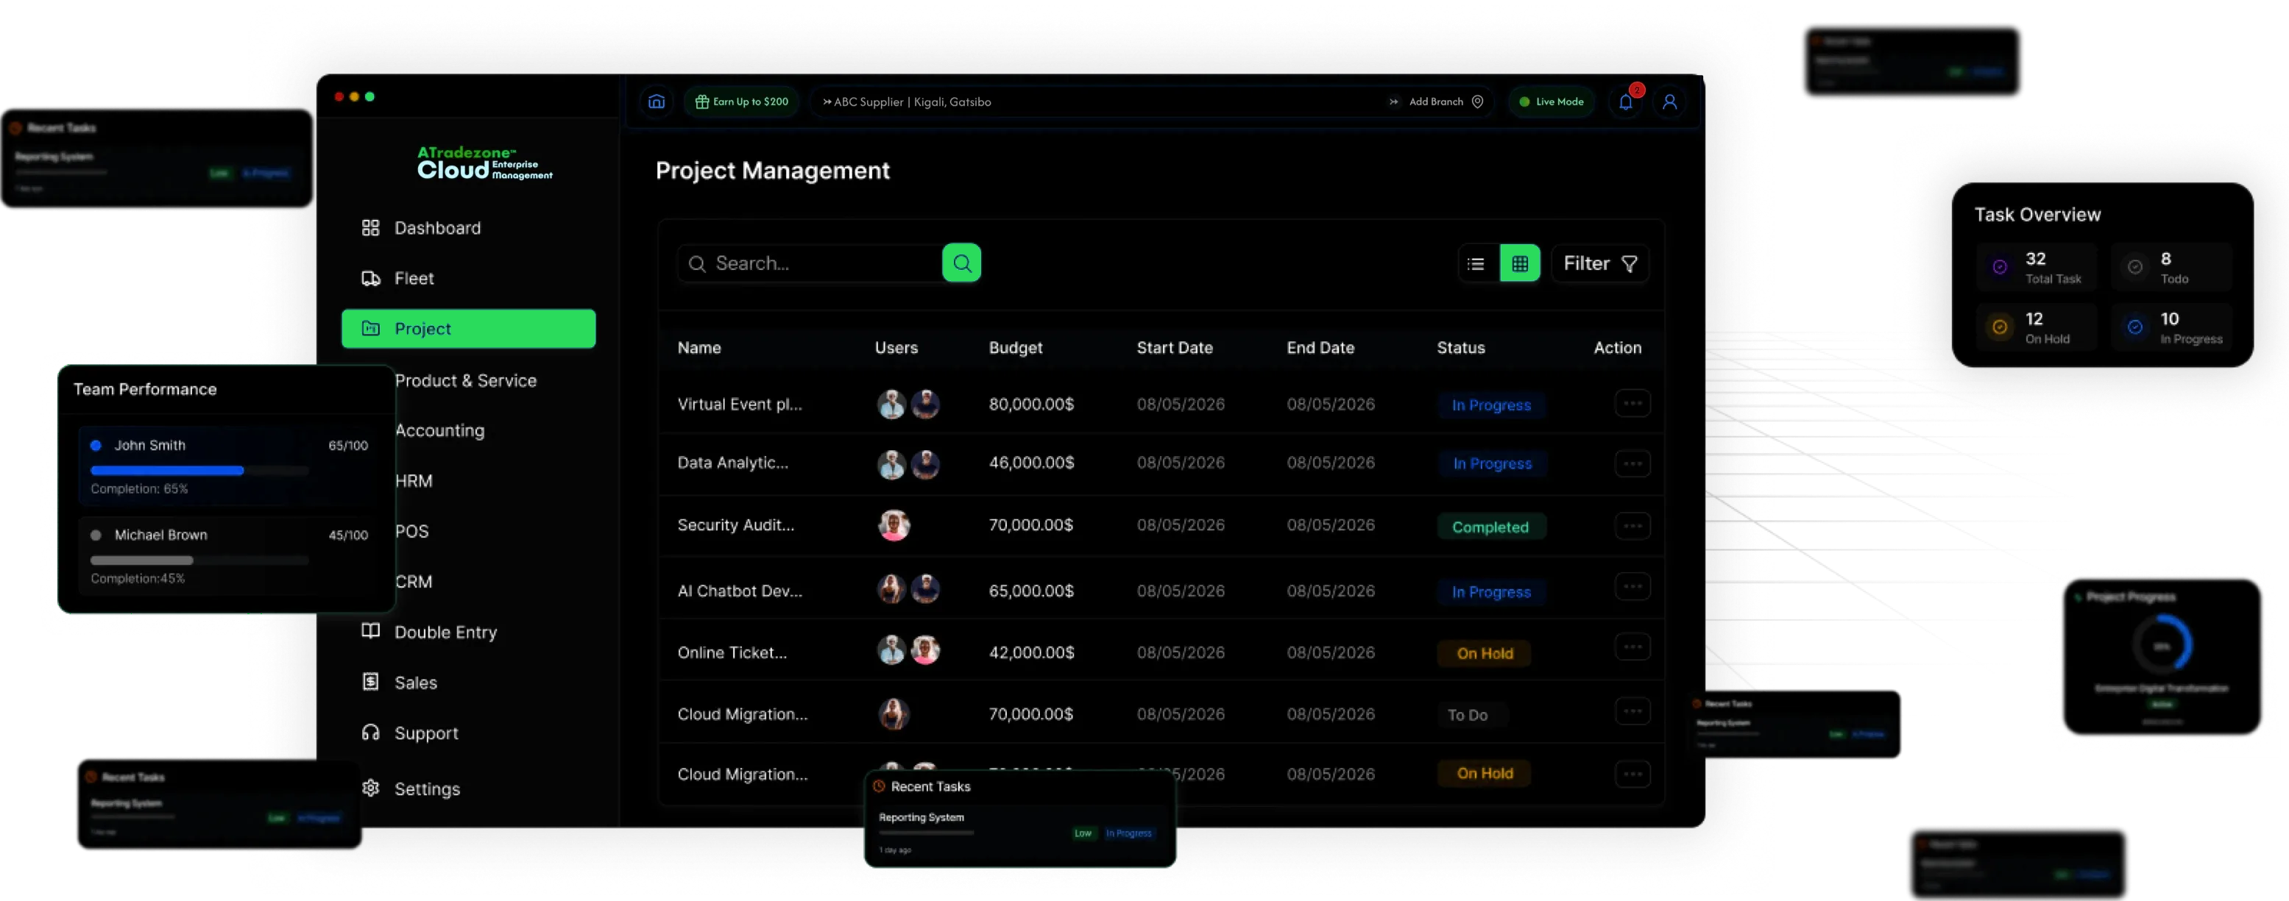Open notifications bell icon

1625,102
